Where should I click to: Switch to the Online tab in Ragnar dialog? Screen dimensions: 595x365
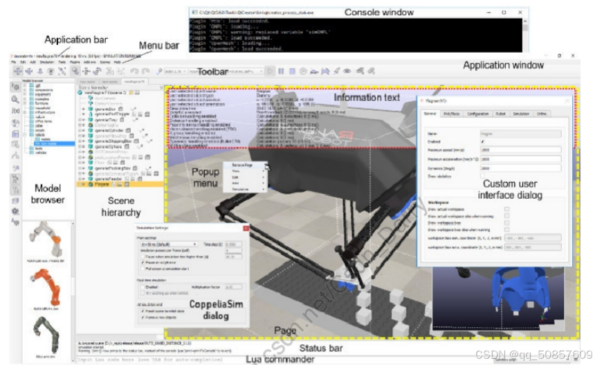[542, 114]
